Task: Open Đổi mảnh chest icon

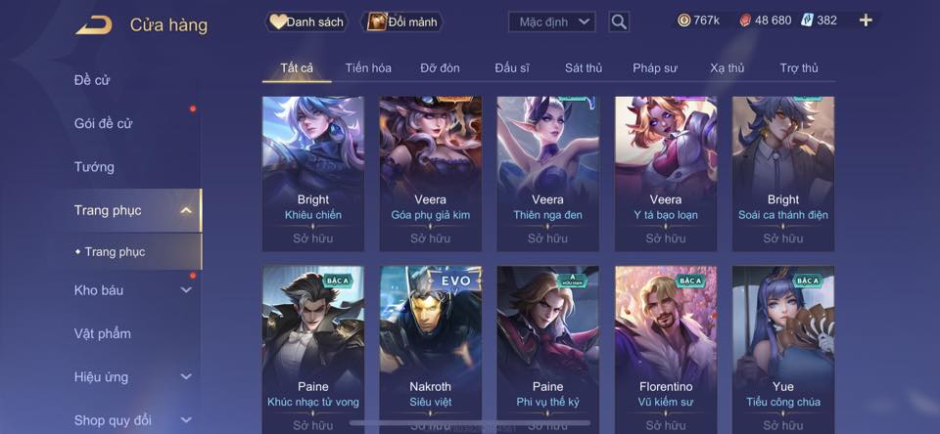Action: [377, 22]
